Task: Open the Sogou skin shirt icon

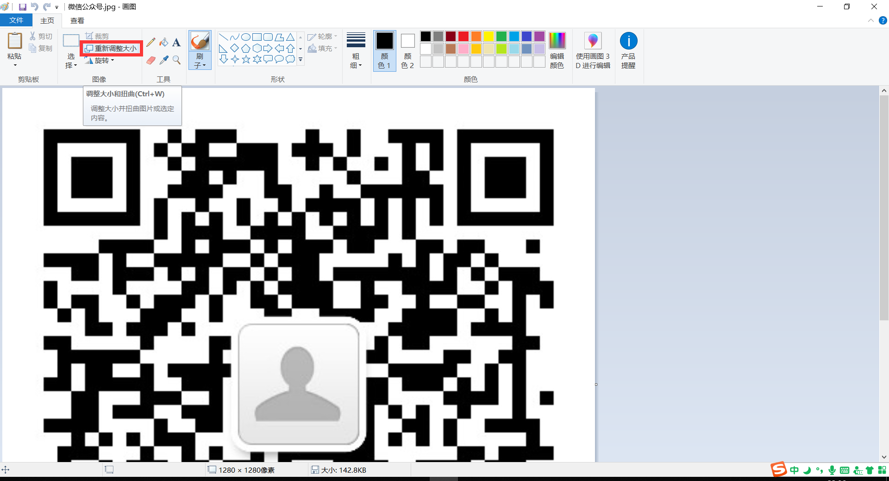Action: click(870, 470)
